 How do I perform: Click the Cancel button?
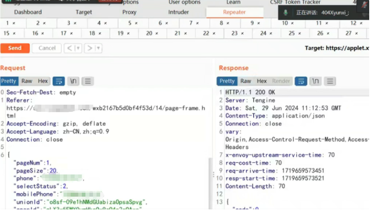47,48
